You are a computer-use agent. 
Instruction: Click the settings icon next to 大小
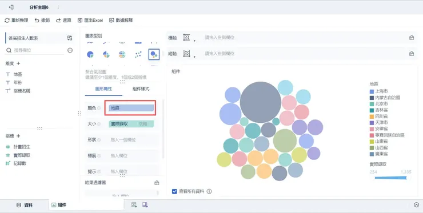99,124
